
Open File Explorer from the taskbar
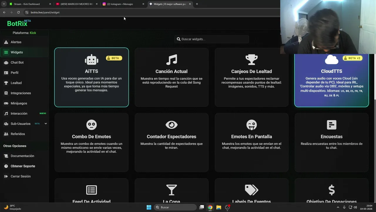[219, 207]
